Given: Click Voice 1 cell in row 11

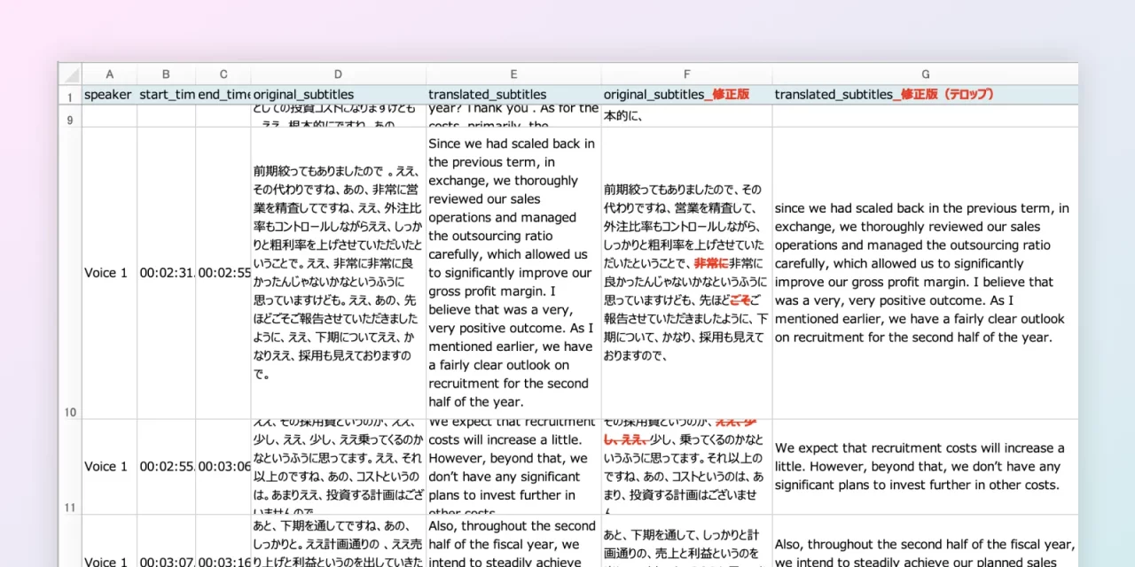Looking at the screenshot, I should click(x=108, y=467).
